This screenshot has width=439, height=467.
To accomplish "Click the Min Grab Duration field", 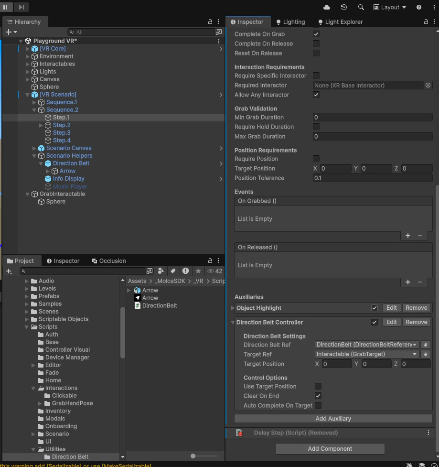I will tap(372, 117).
